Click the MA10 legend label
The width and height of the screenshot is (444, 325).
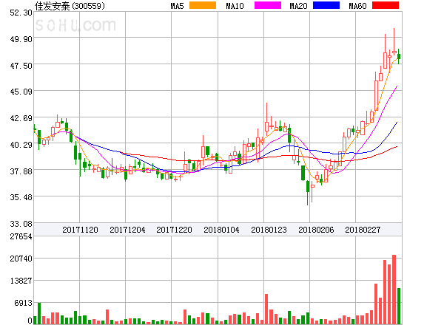(235, 6)
